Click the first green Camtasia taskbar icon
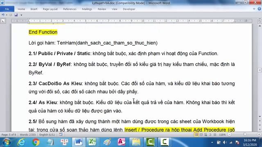 click(x=150, y=142)
